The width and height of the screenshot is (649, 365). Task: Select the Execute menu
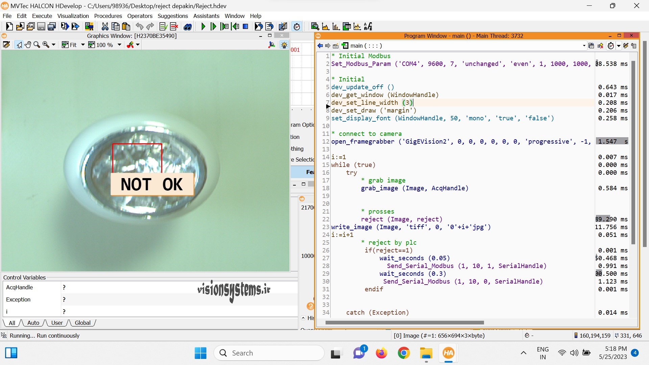[x=42, y=16]
